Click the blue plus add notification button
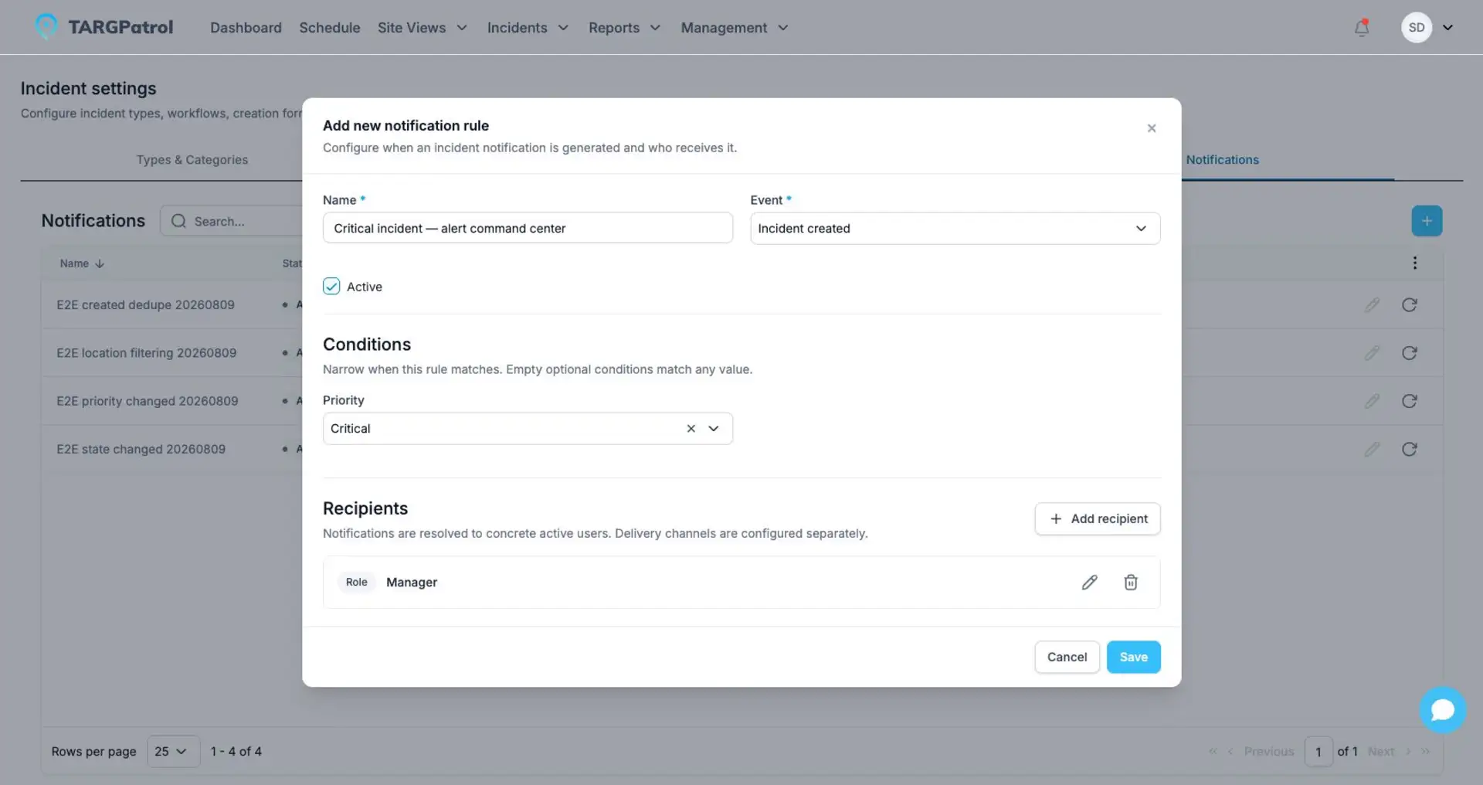 pyautogui.click(x=1427, y=221)
